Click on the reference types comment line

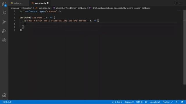40,12
